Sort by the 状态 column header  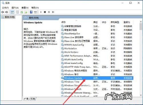click(104, 22)
